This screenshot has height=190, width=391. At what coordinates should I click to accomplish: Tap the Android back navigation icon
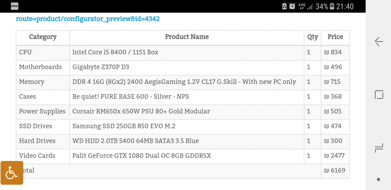click(379, 41)
